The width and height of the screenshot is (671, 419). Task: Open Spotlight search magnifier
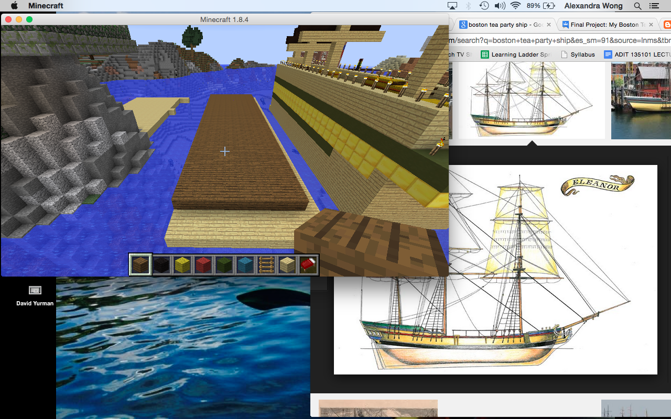[637, 6]
